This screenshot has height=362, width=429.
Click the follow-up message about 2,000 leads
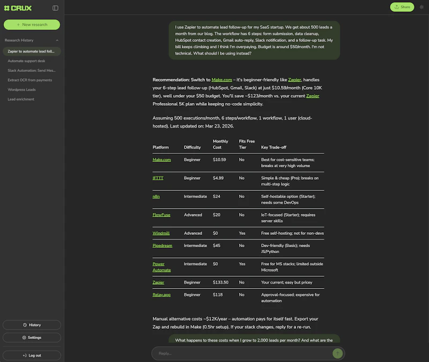coord(254,339)
